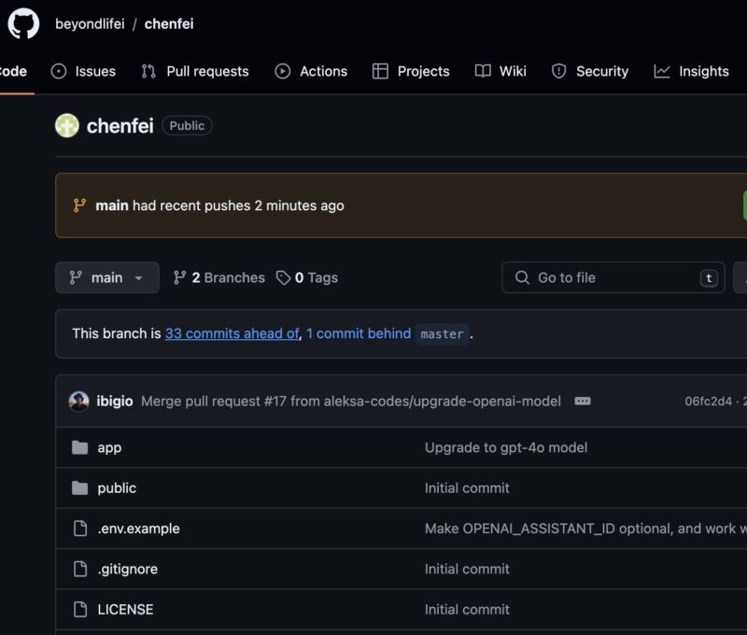Open the public folder icon
The image size is (747, 635).
pyautogui.click(x=80, y=487)
